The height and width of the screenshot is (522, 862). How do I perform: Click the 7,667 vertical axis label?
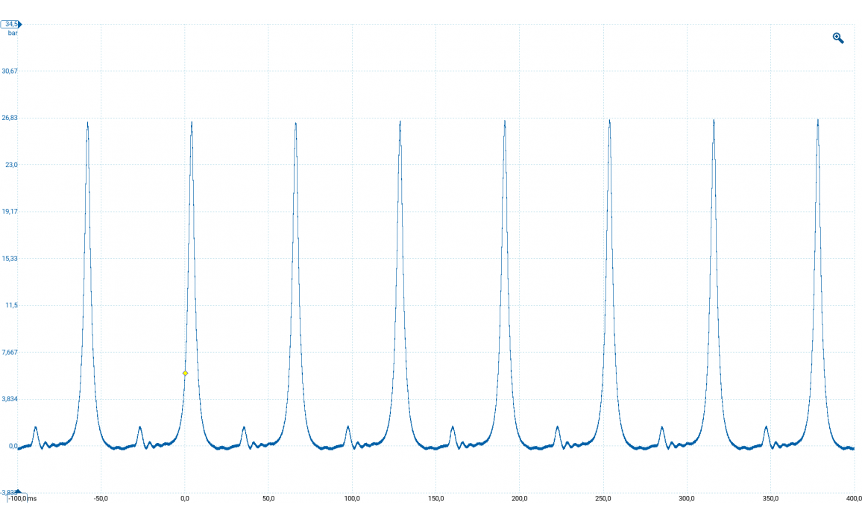(10, 352)
